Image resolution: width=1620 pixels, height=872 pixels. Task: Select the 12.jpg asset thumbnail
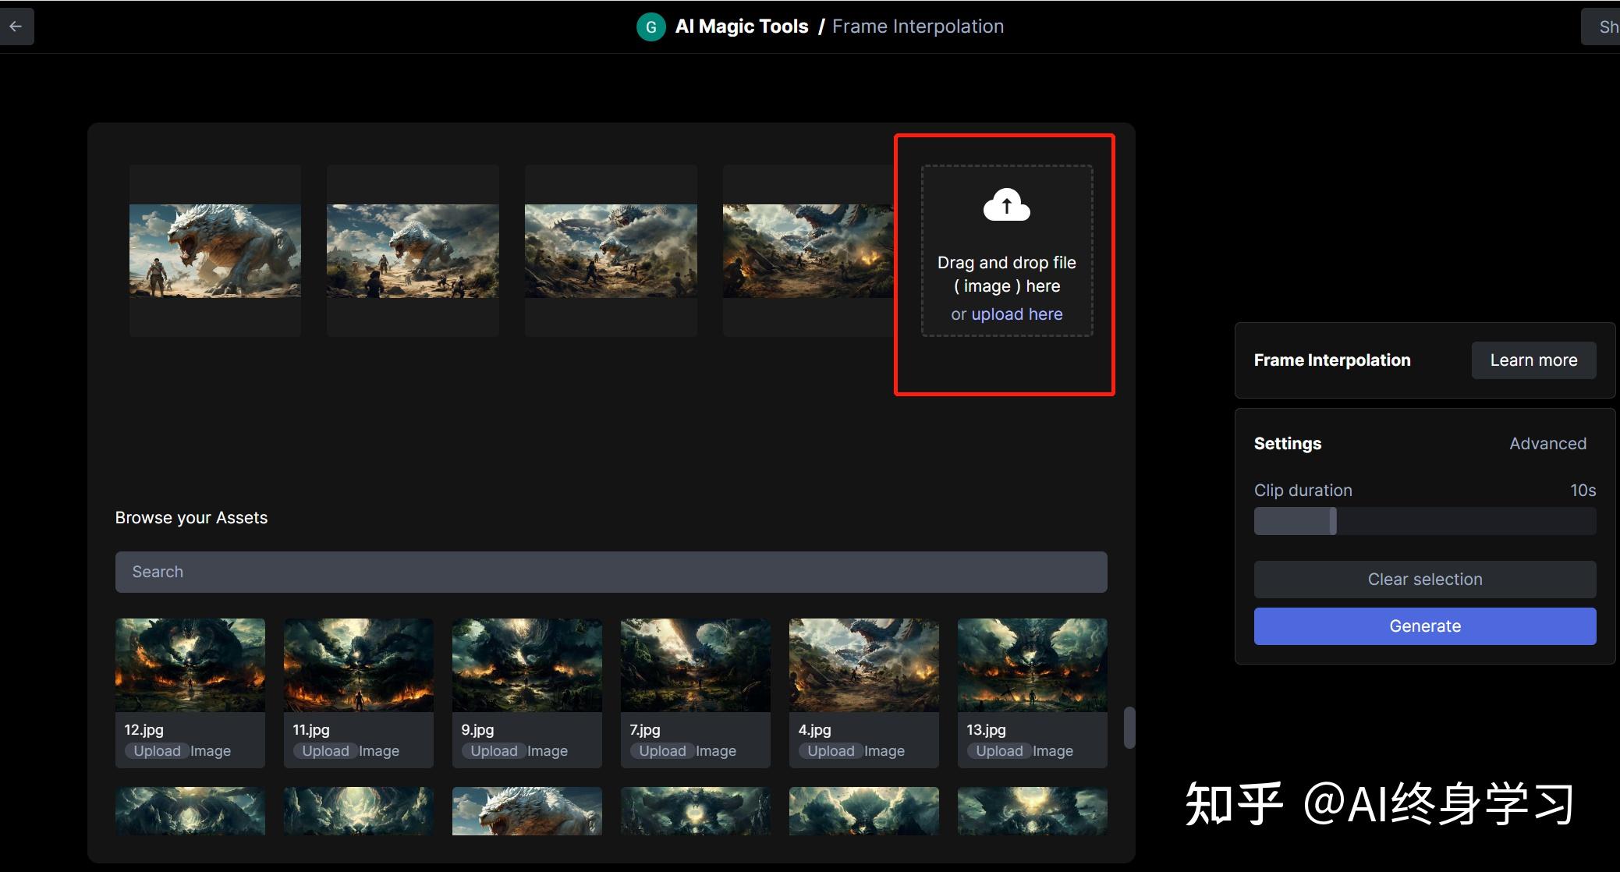point(190,665)
